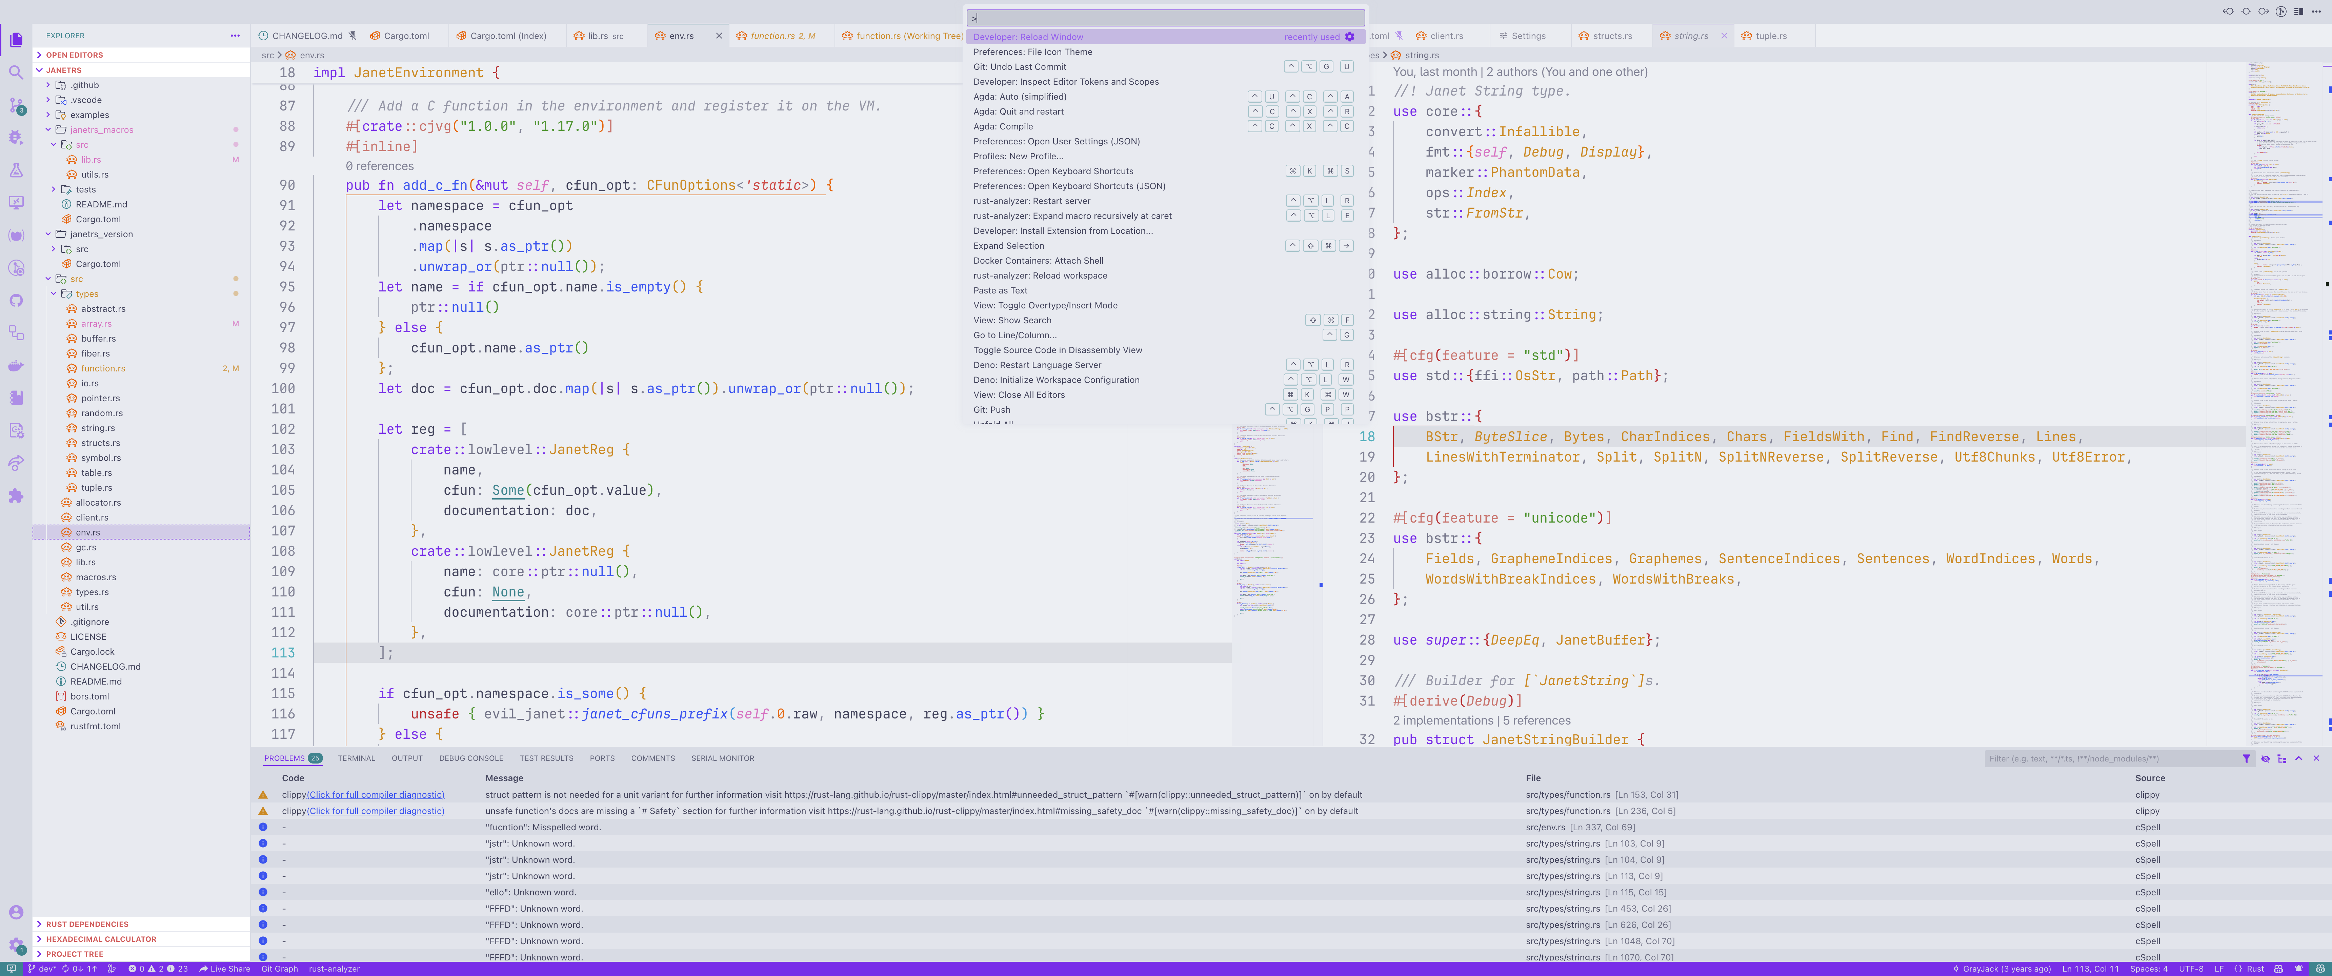This screenshot has width=2332, height=976.
Task: Toggle problems view as tree
Action: tap(2281, 759)
